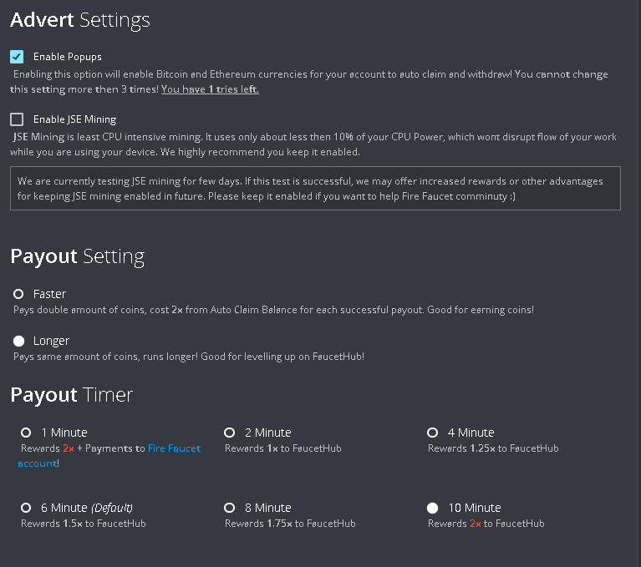641x567 pixels.
Task: Open the blue Fire Faucet account link
Action: coord(174,448)
